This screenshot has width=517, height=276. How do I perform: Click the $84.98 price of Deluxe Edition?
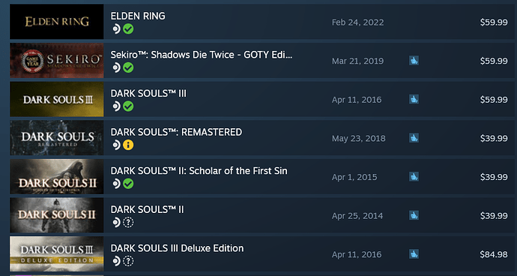(494, 254)
